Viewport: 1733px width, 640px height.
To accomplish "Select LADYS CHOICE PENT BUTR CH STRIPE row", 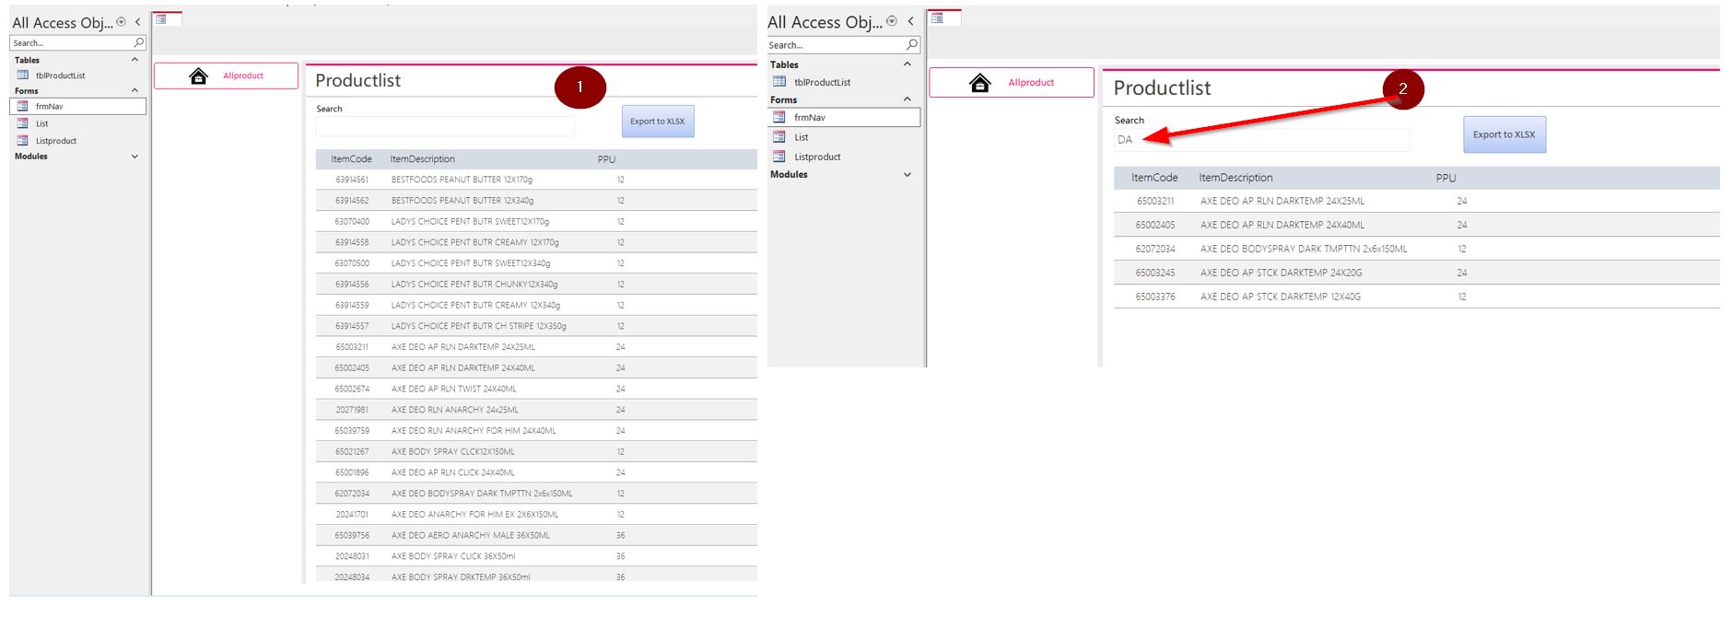I will point(536,326).
